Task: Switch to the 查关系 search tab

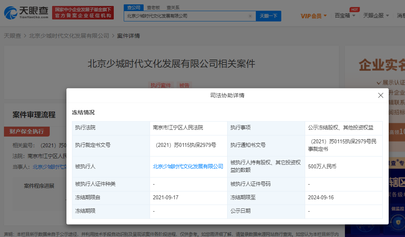Action: point(173,8)
